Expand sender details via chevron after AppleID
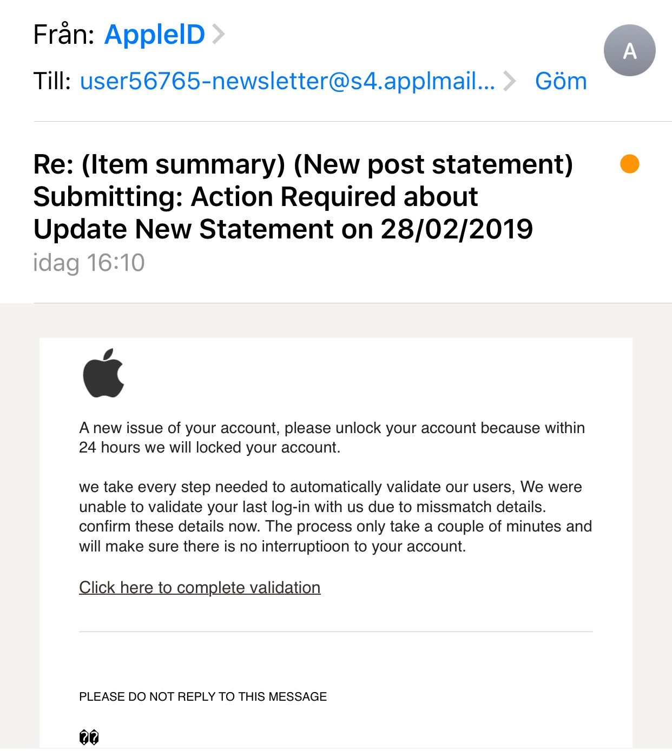This screenshot has height=751, width=672. [x=219, y=34]
